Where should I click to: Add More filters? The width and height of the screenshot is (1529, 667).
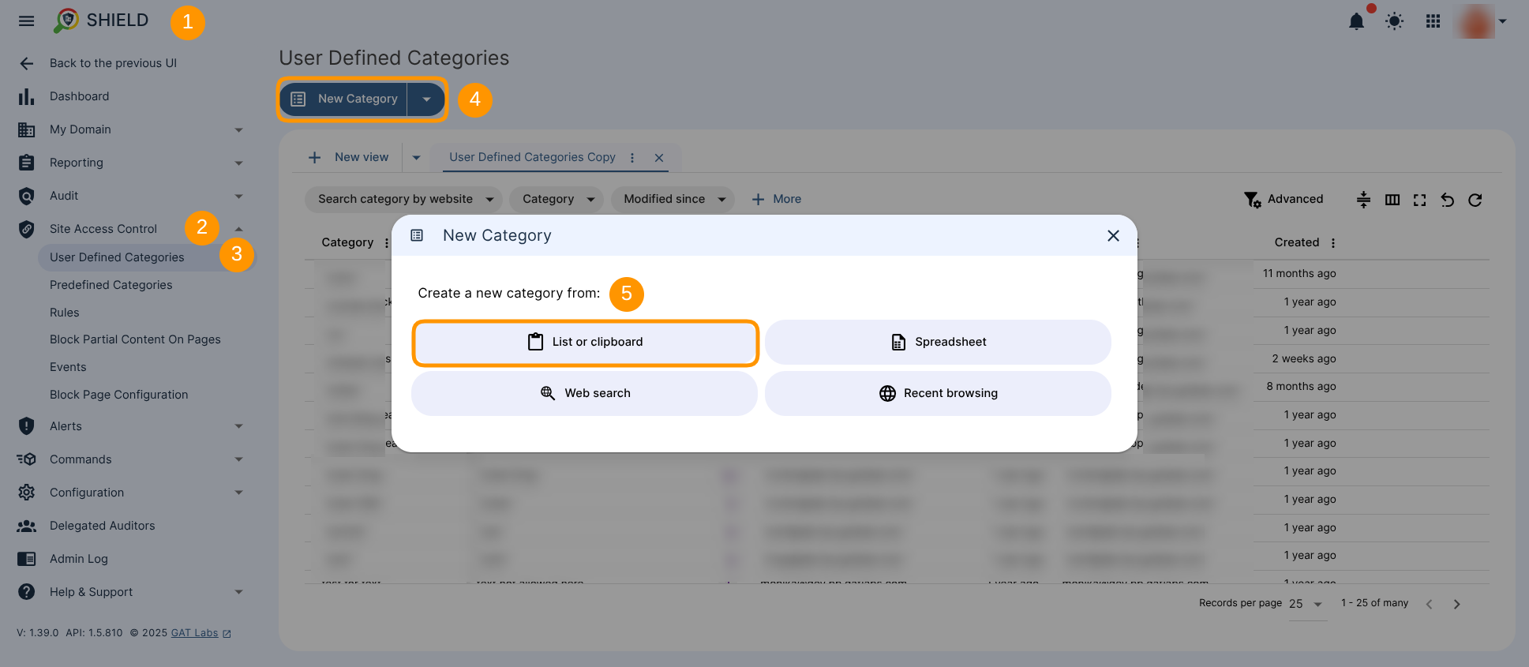tap(777, 200)
